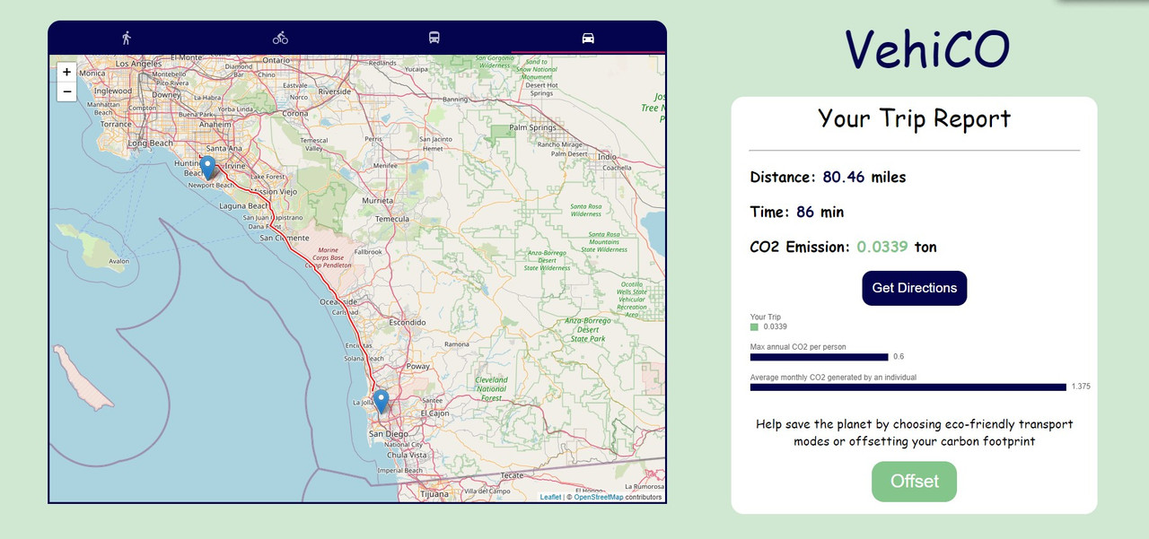Click the Palm Springs label on map
Viewport: 1149px width, 539px height.
(x=533, y=127)
